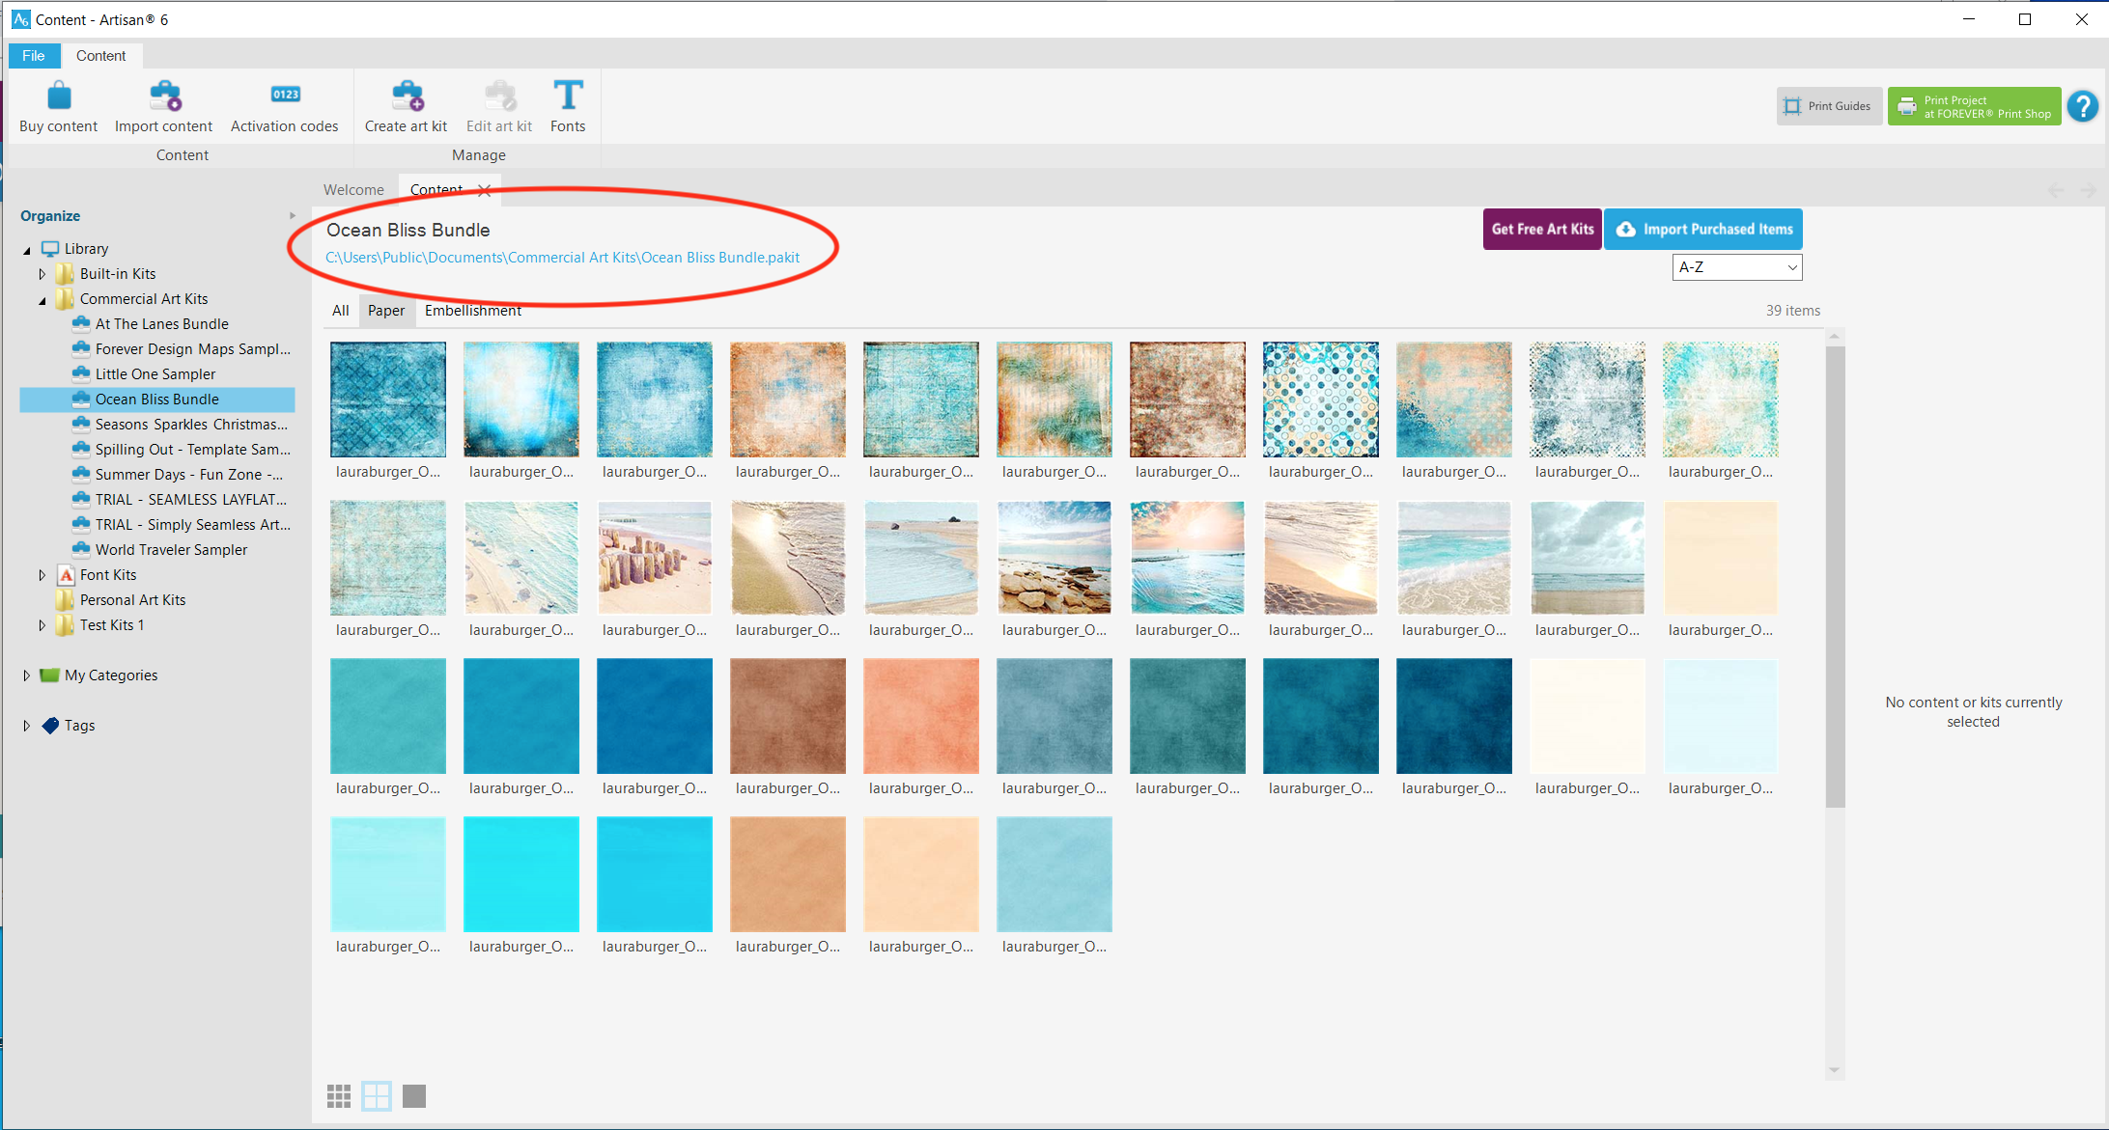
Task: Click the Import content icon
Action: [164, 96]
